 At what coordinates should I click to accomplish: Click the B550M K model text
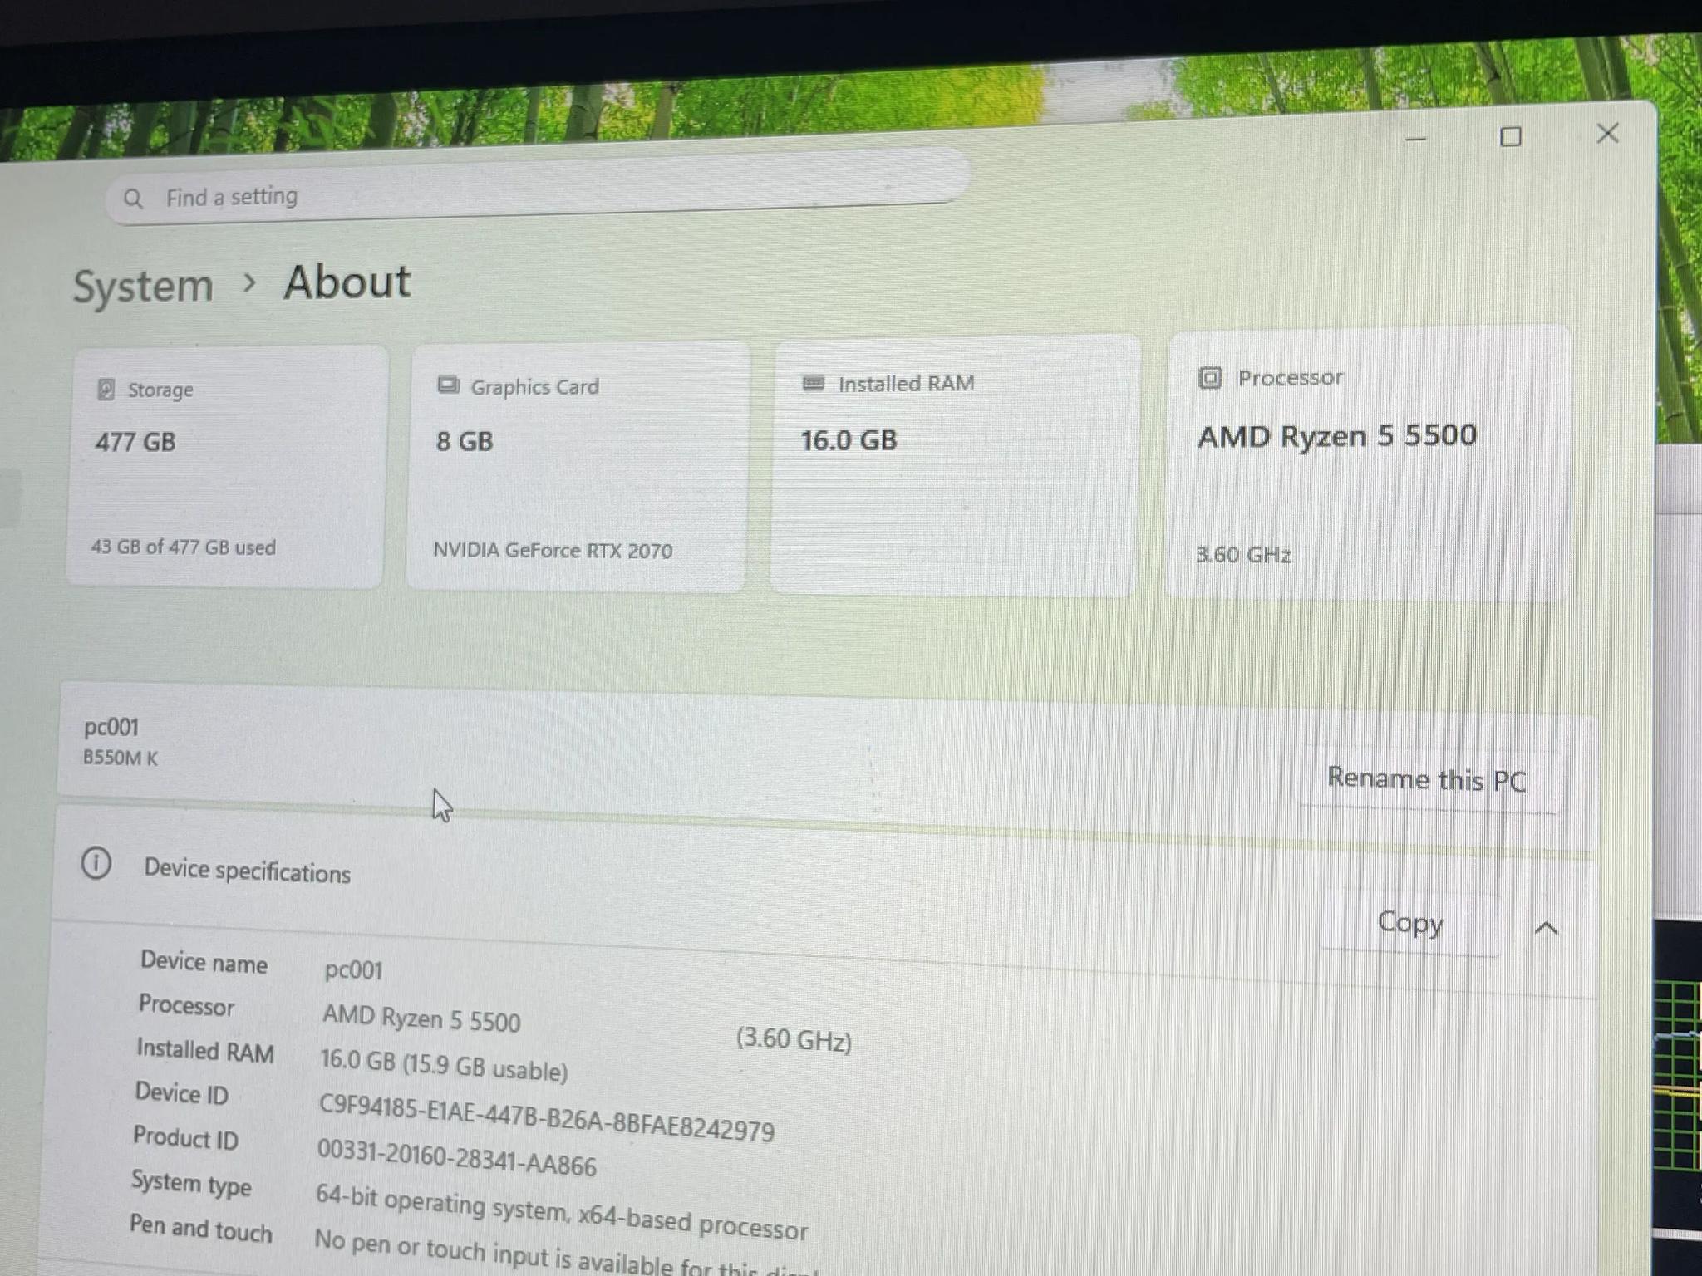click(121, 758)
